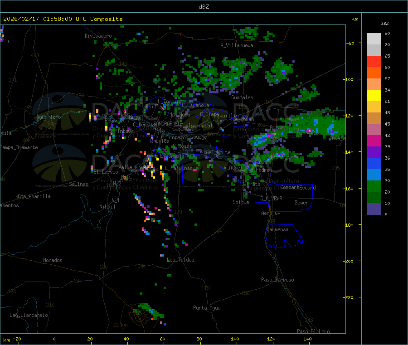Click the 5 dBZ purple legend swatch
This screenshot has height=345, width=408.
pos(374,209)
